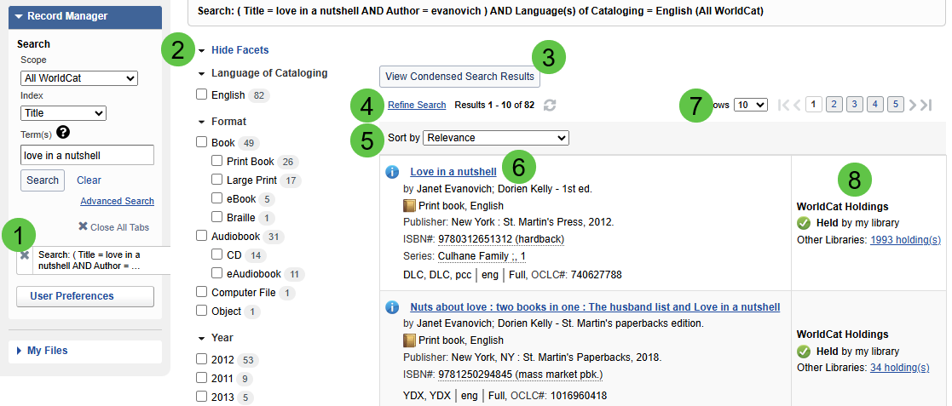Go to results page 4

[x=875, y=105]
